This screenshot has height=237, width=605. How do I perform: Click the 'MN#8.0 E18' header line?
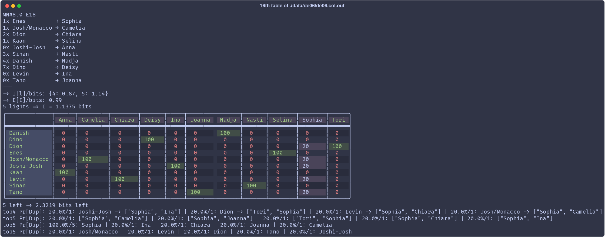click(19, 15)
